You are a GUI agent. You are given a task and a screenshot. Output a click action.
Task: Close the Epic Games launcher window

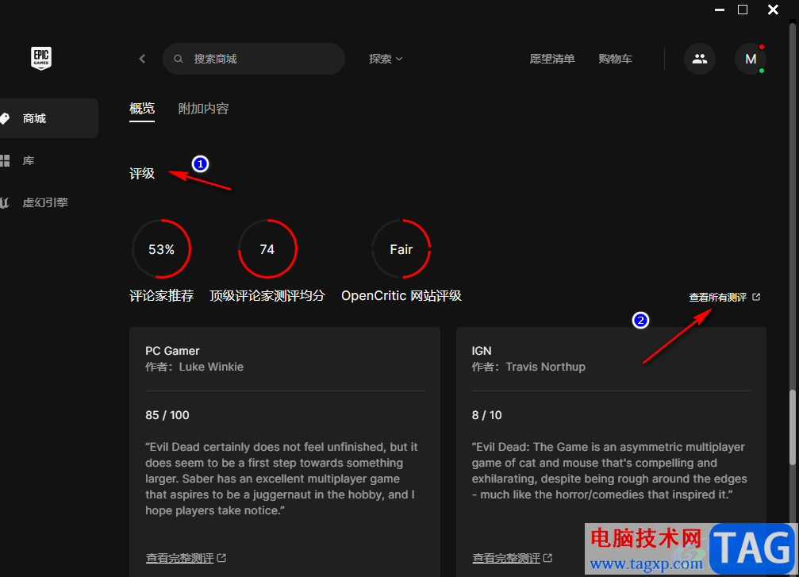click(x=773, y=10)
